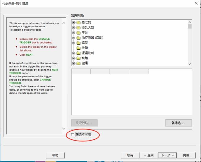Select the 逻辑控制 folder icon
This screenshot has height=162, width=201.
(x=78, y=53)
